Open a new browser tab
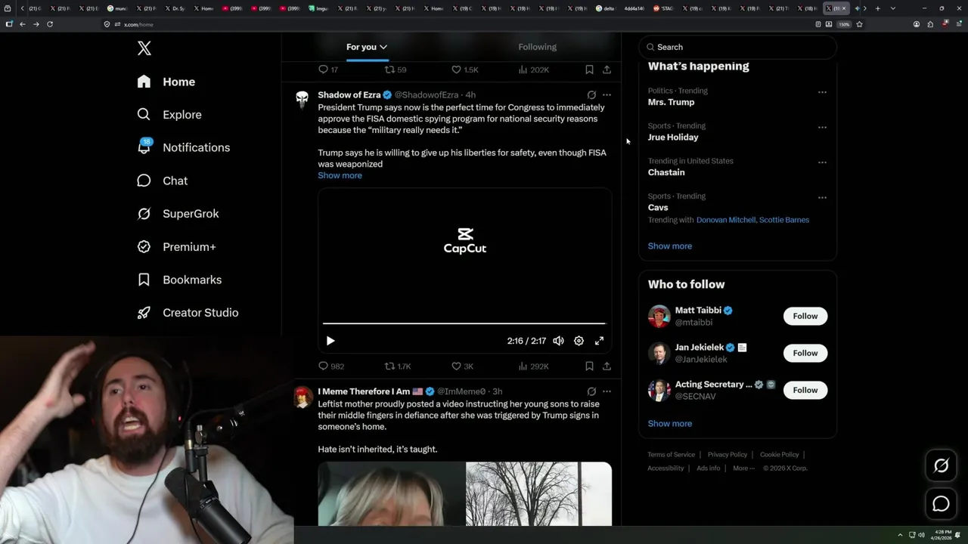 coord(877,8)
